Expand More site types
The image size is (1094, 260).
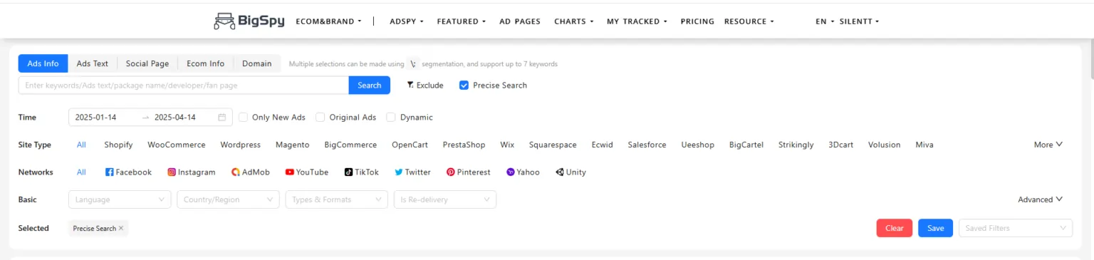pos(1048,145)
